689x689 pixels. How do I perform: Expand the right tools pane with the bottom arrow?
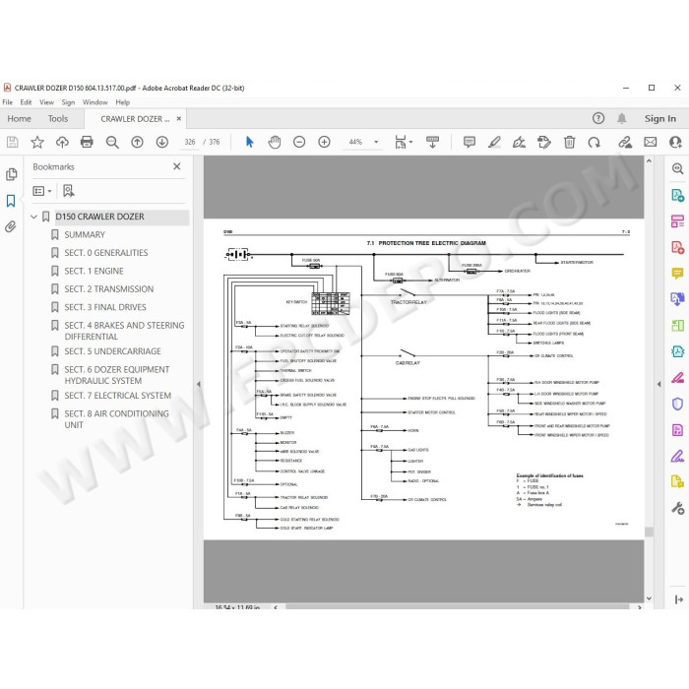tap(678, 598)
